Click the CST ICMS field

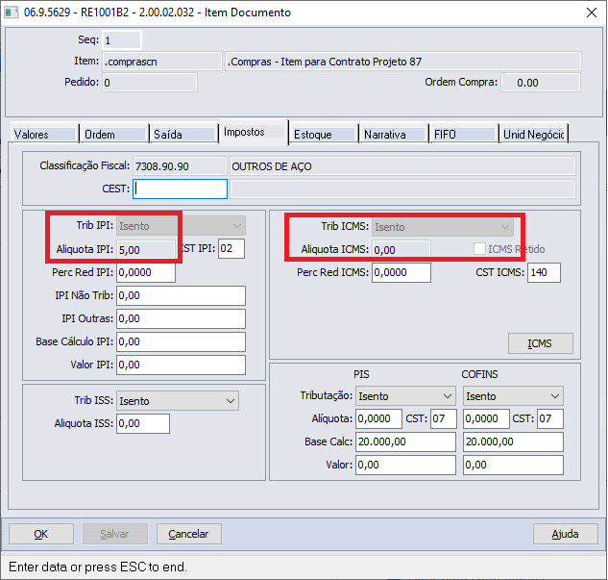544,272
